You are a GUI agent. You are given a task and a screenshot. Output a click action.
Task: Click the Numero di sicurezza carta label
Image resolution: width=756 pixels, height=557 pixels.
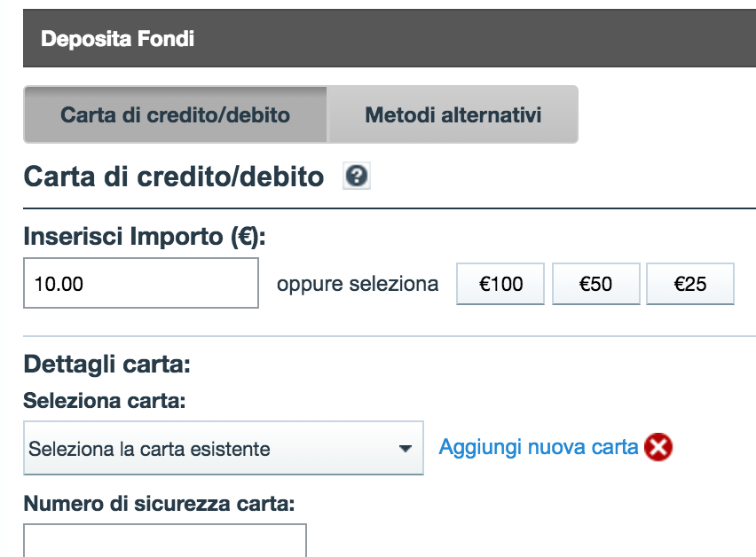click(x=159, y=504)
